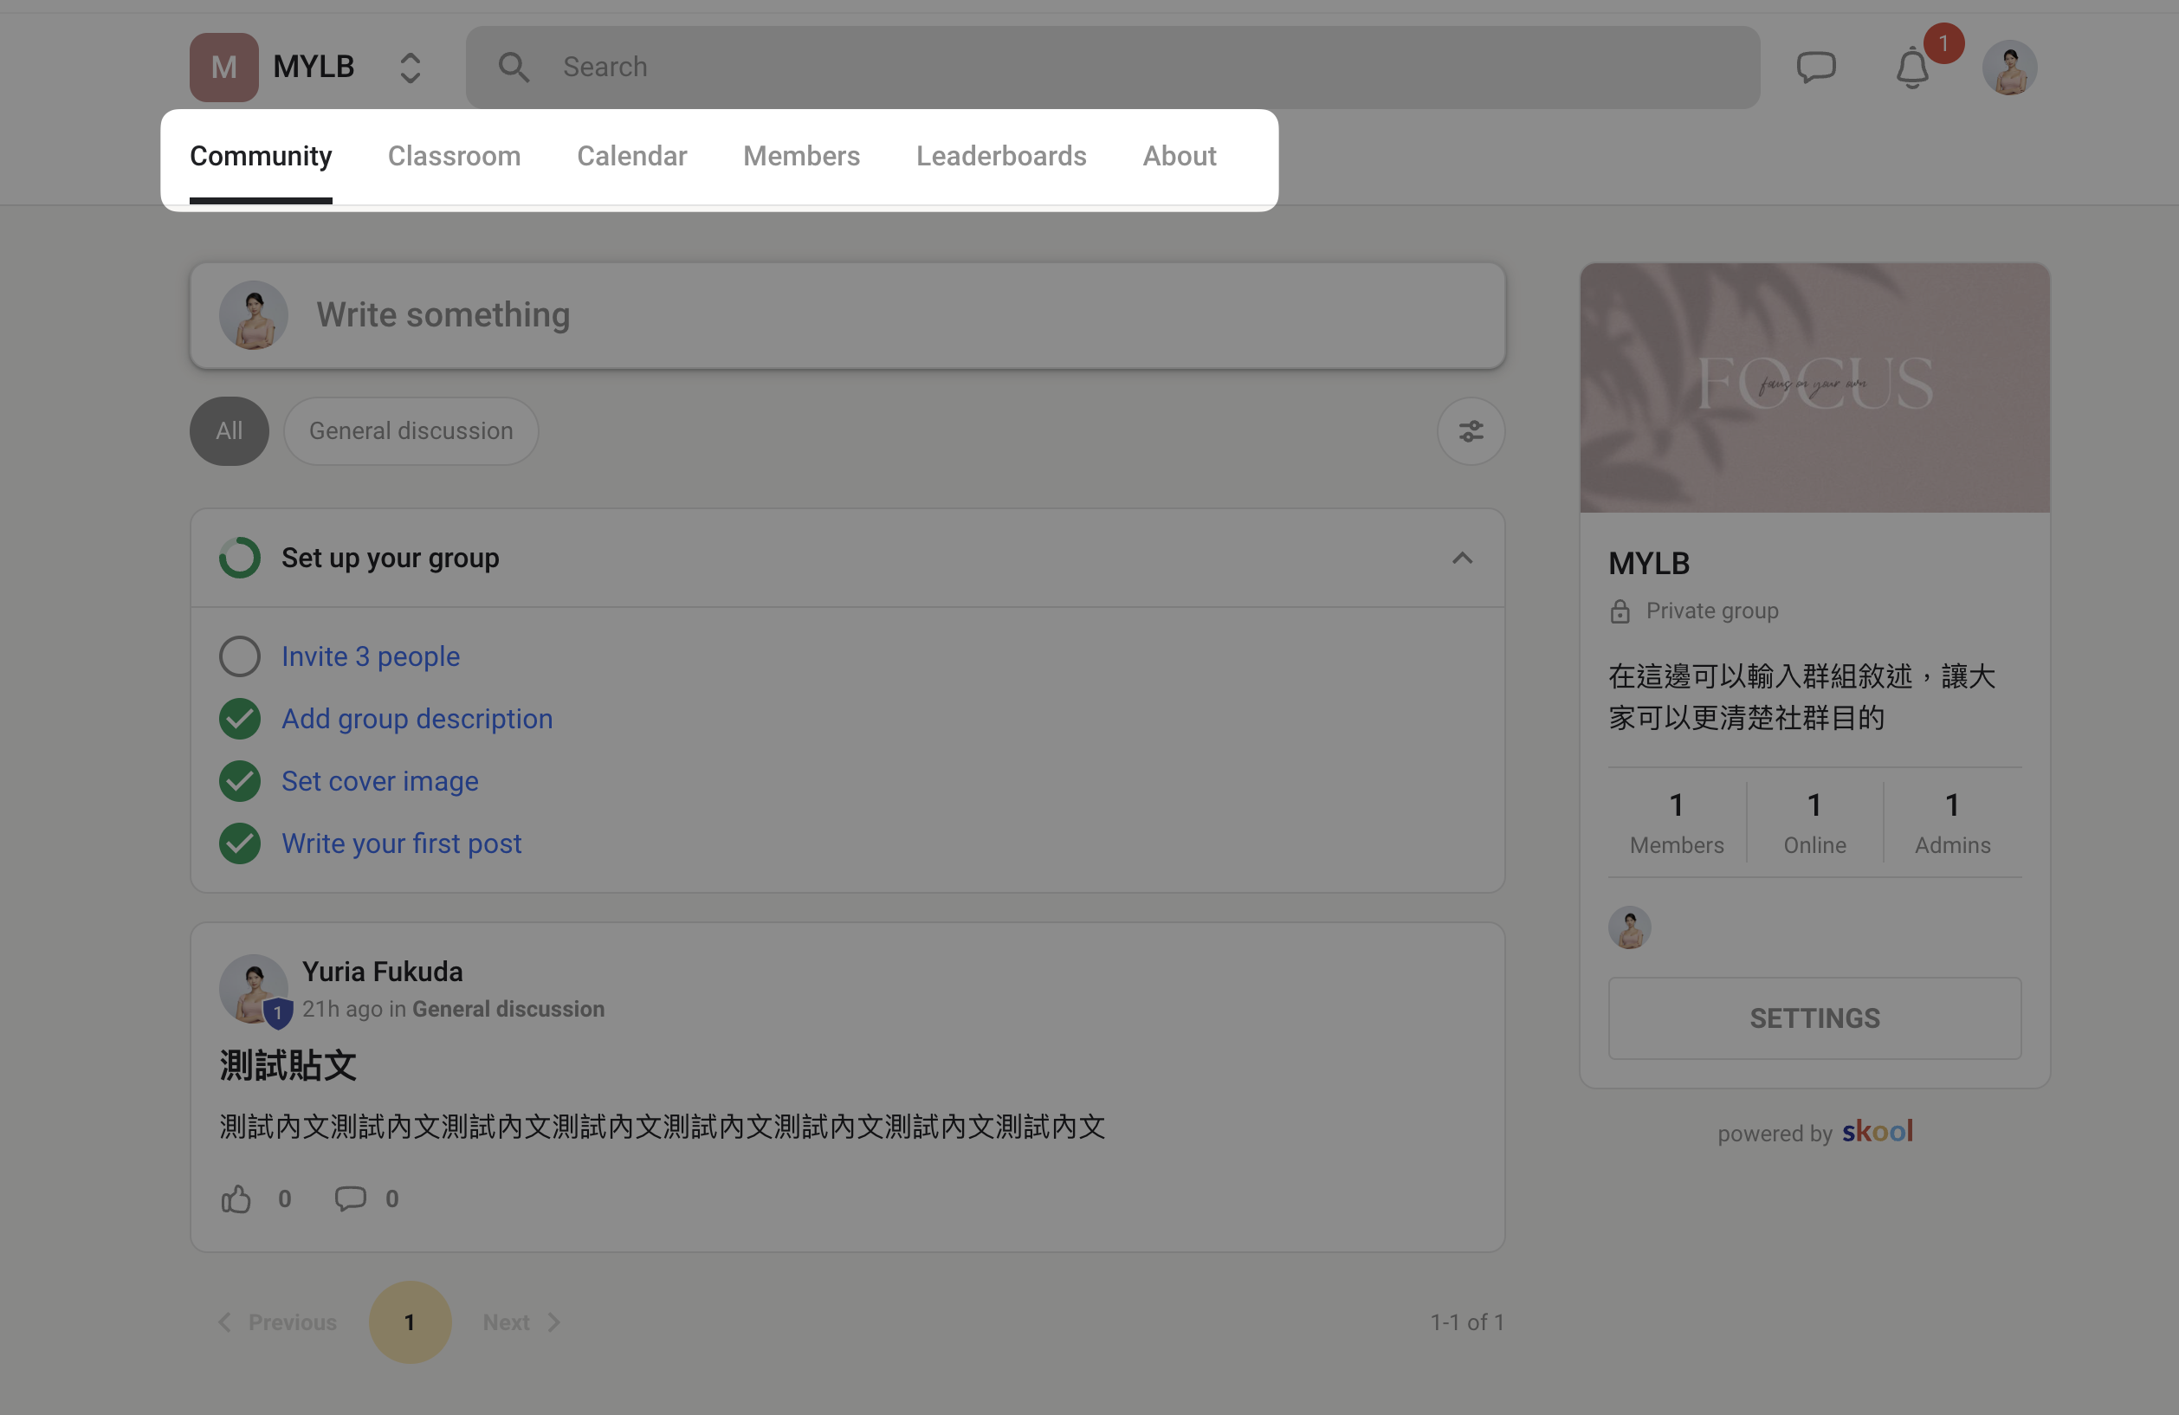This screenshot has height=1415, width=2179.
Task: Toggle the Invite 3 people circle
Action: [240, 656]
